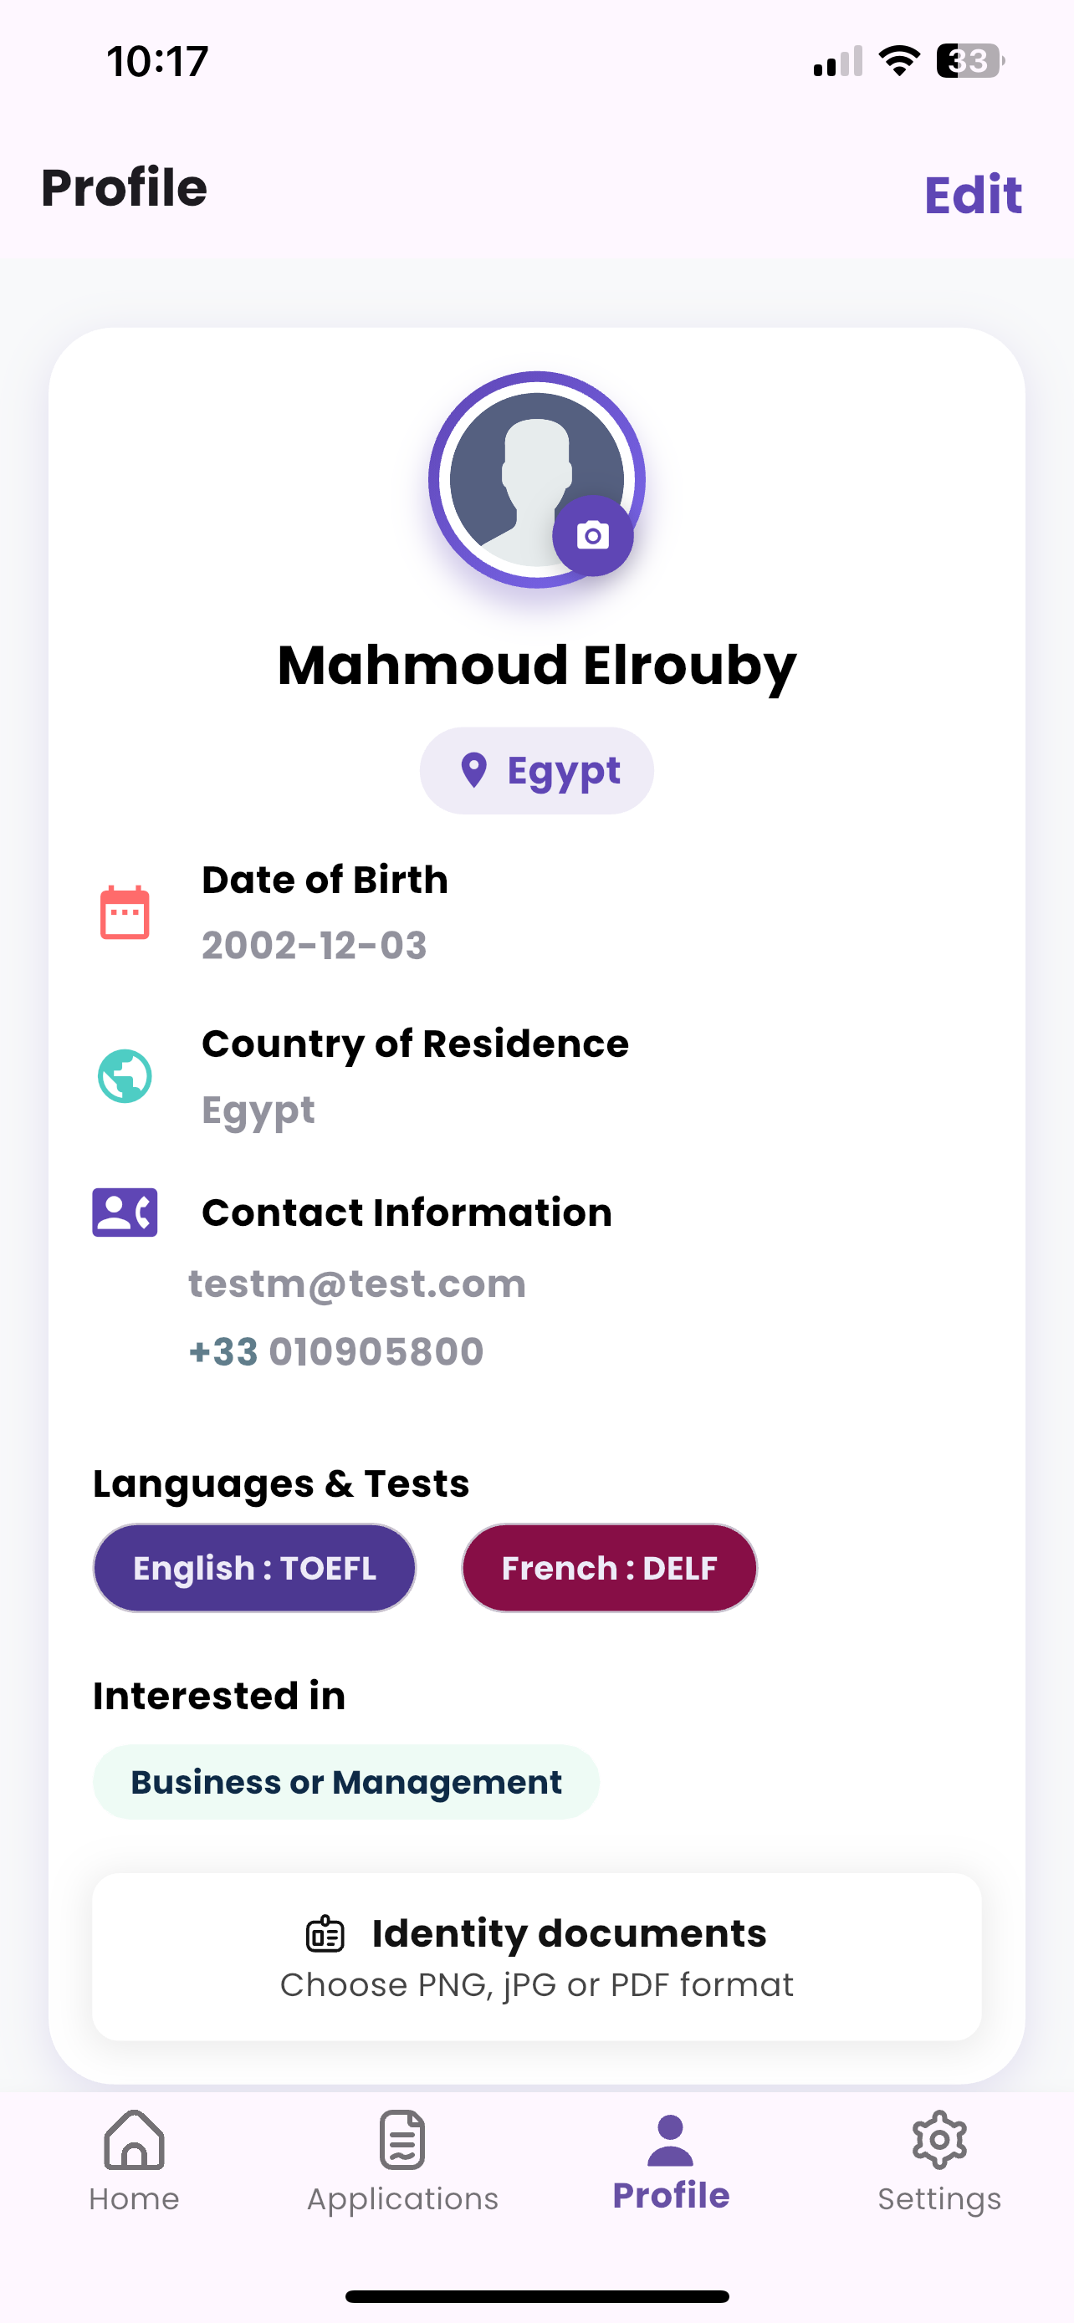Click the ID badge icon for Identity documents
The width and height of the screenshot is (1074, 2323).
pos(325,1934)
